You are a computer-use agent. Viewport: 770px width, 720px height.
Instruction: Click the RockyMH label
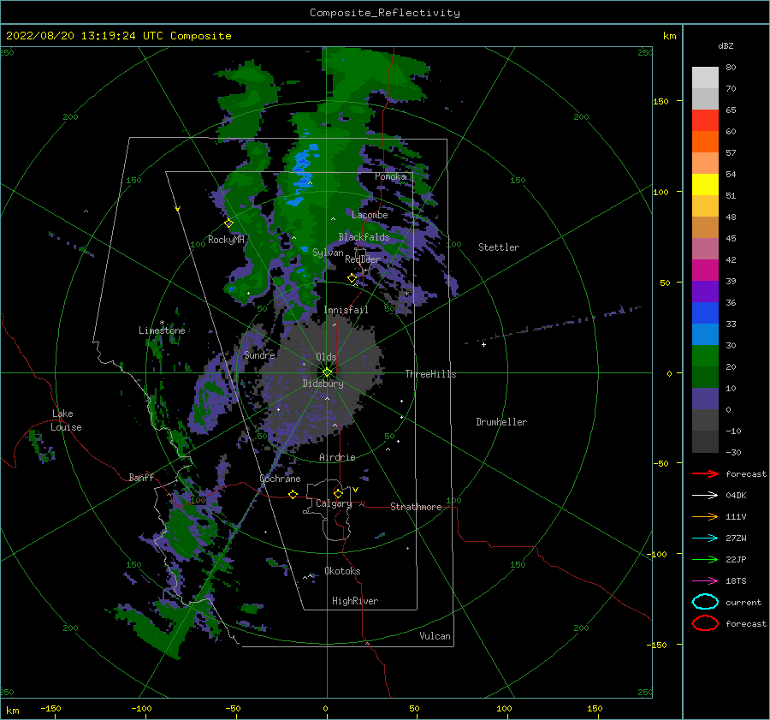click(x=226, y=240)
